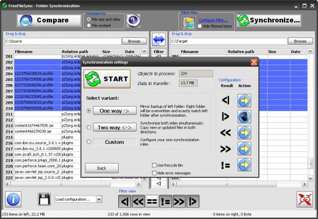
Task: Click the Two way <-> variant button
Action: (x=115, y=127)
